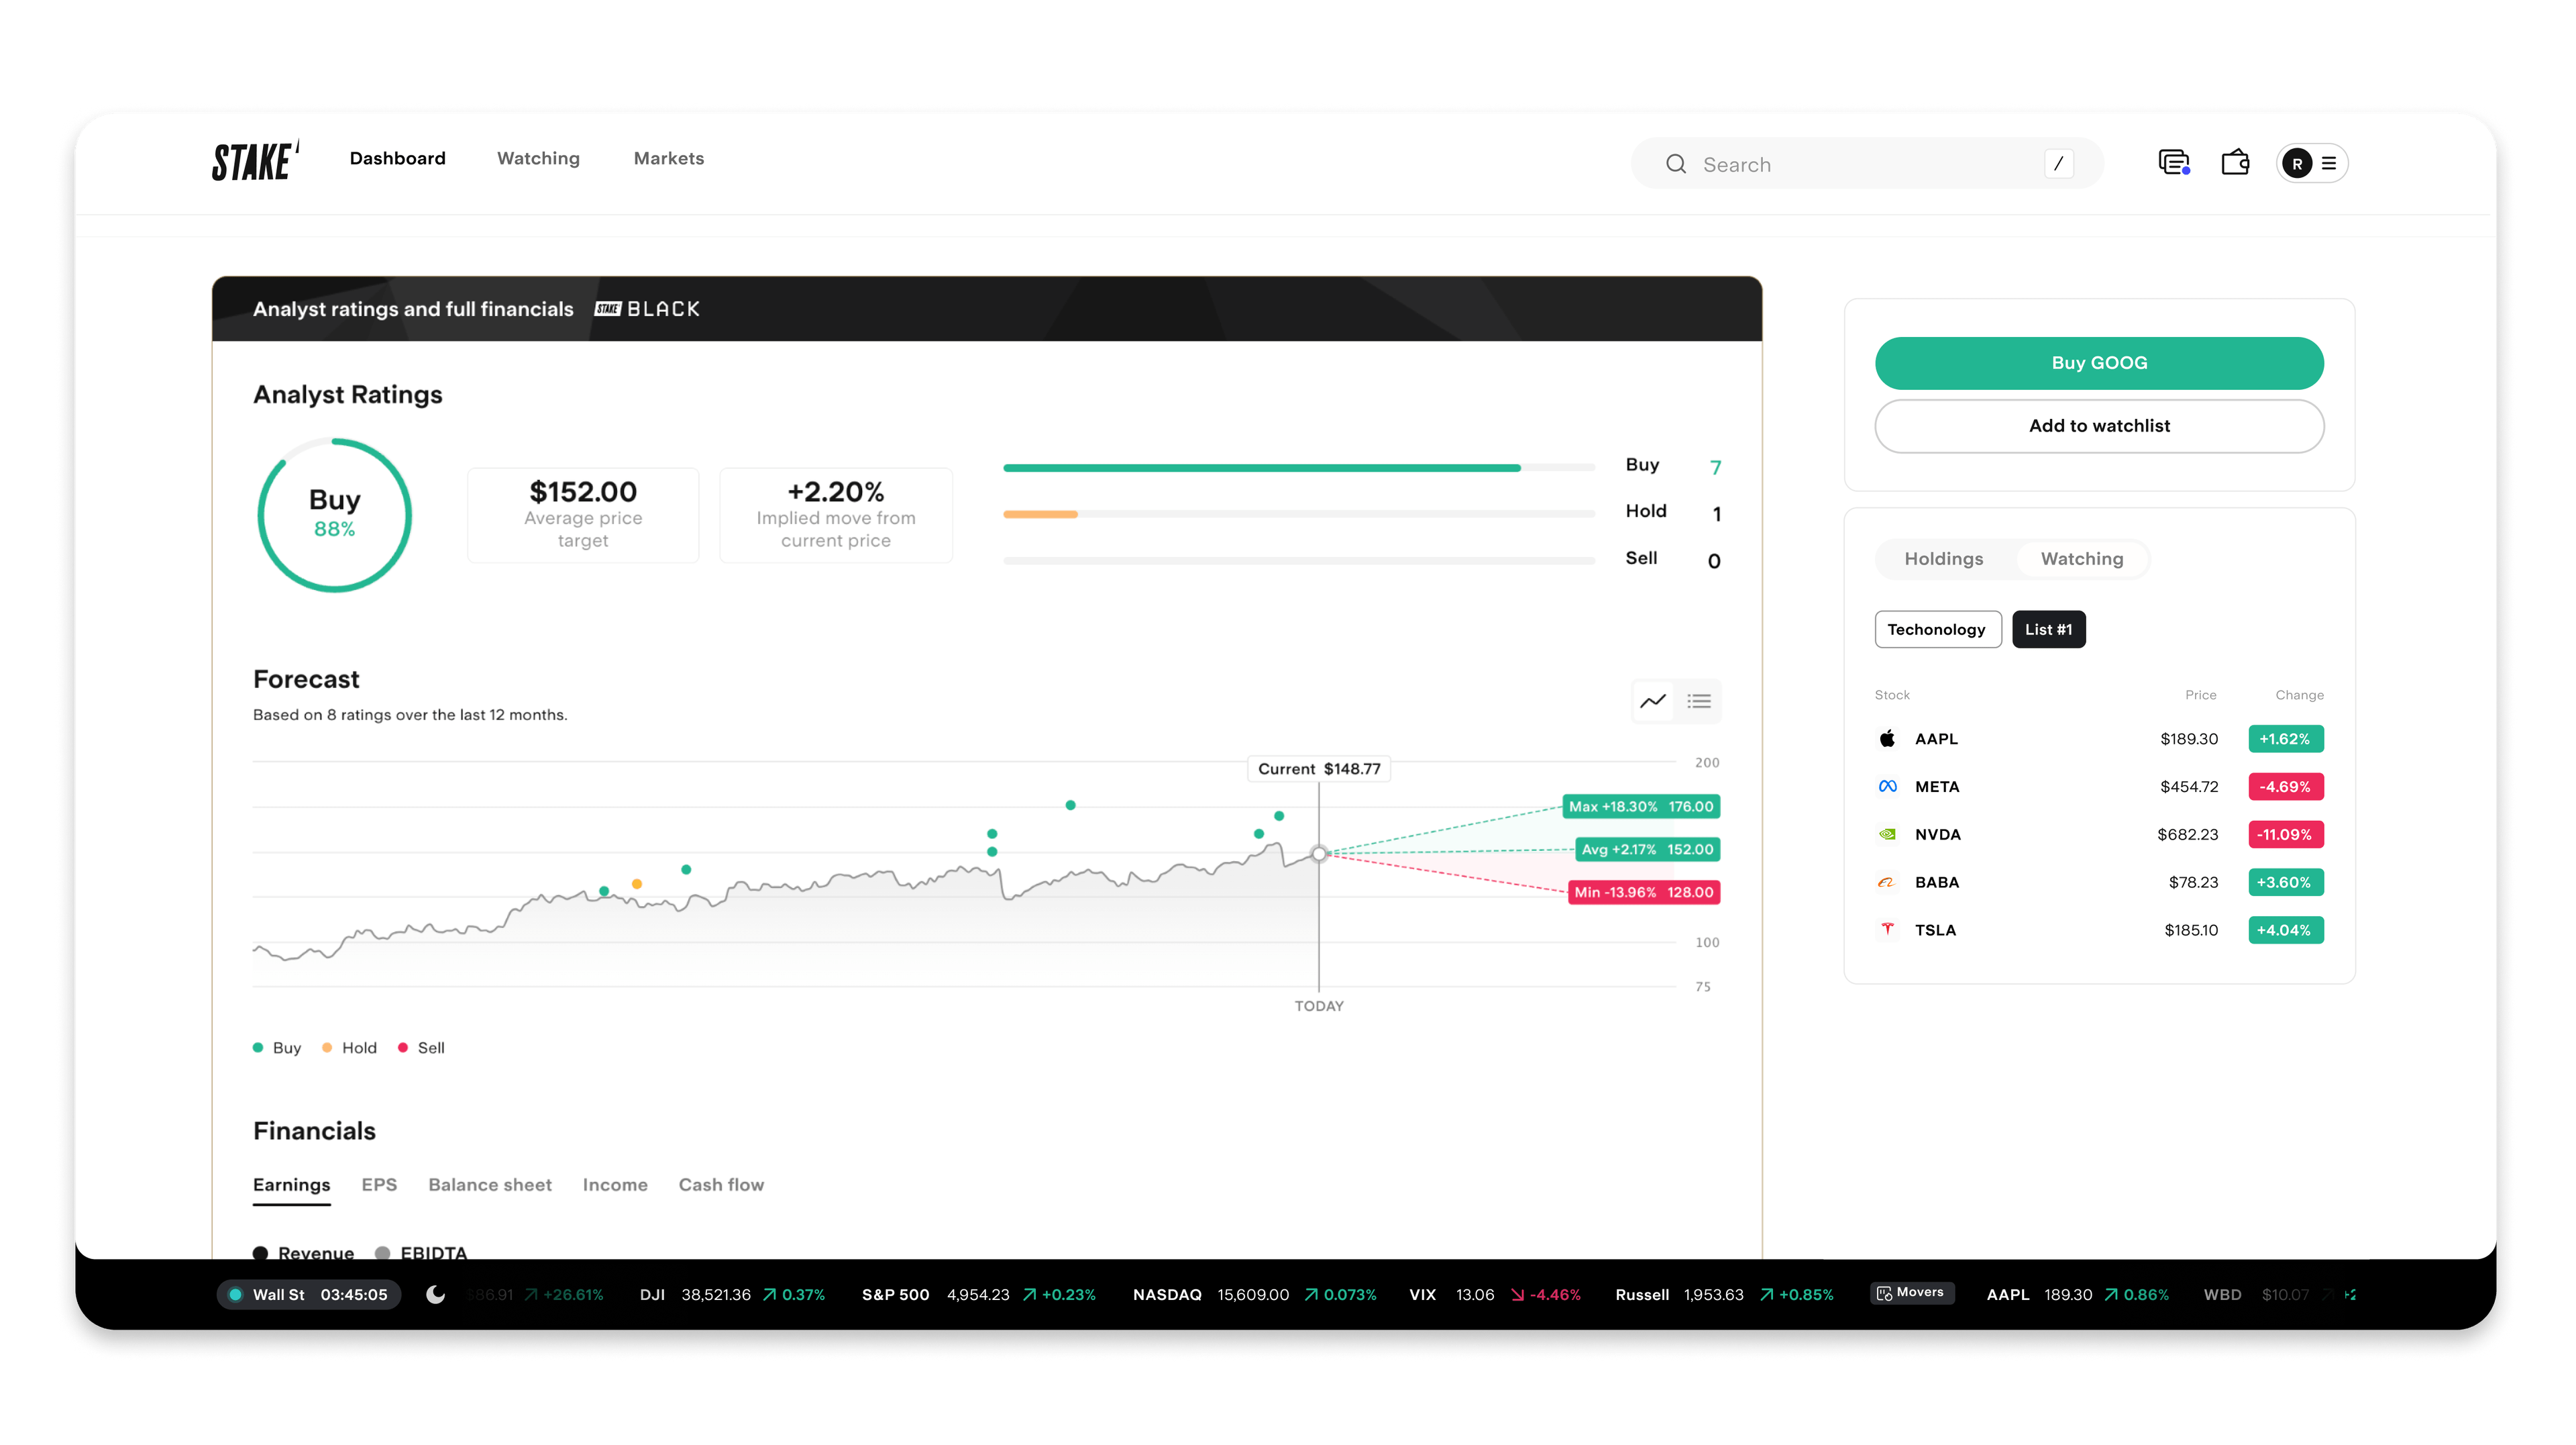Switch forecast to line chart view
Image resolution: width=2576 pixels, height=1445 pixels.
[1653, 701]
